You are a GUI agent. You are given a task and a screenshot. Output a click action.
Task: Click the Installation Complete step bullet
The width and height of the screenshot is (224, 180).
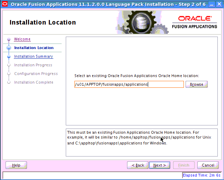9,82
